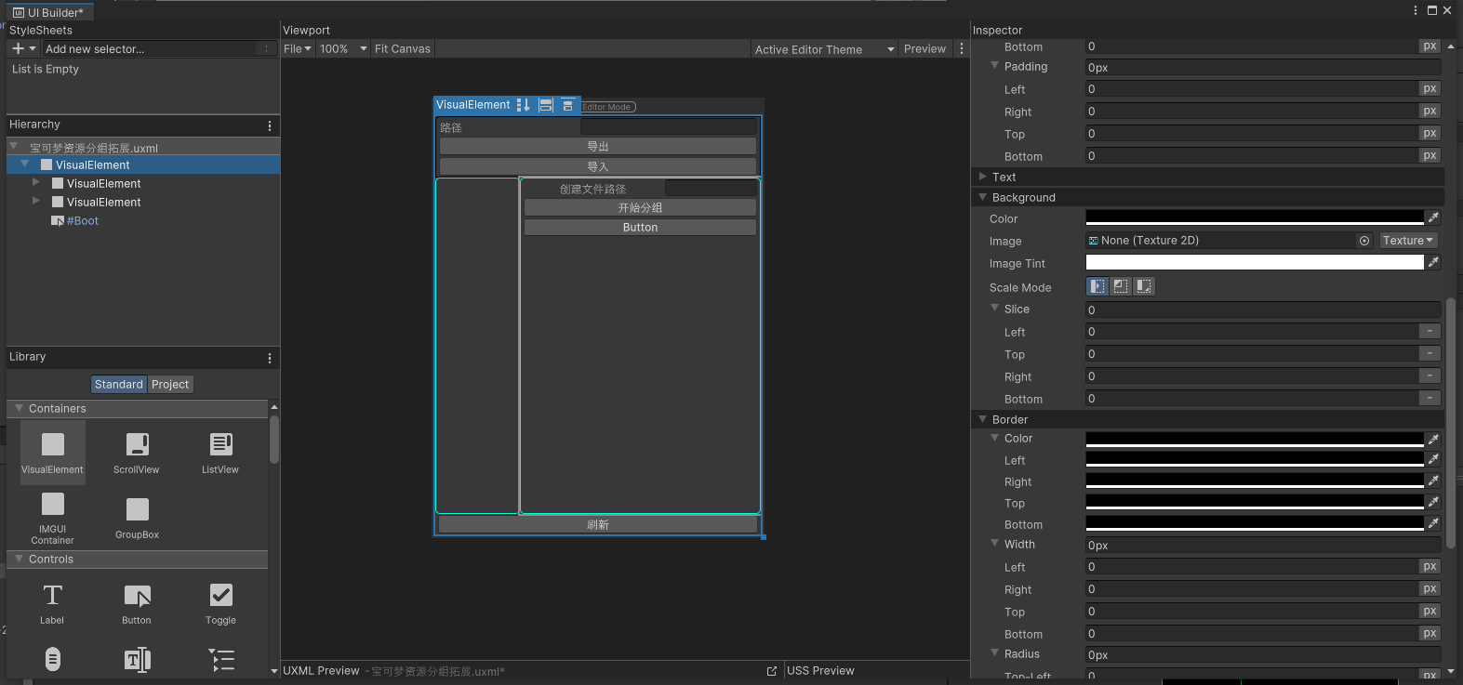Image resolution: width=1463 pixels, height=685 pixels.
Task: Open the UI Builder window options menu
Action: [x=1416, y=10]
